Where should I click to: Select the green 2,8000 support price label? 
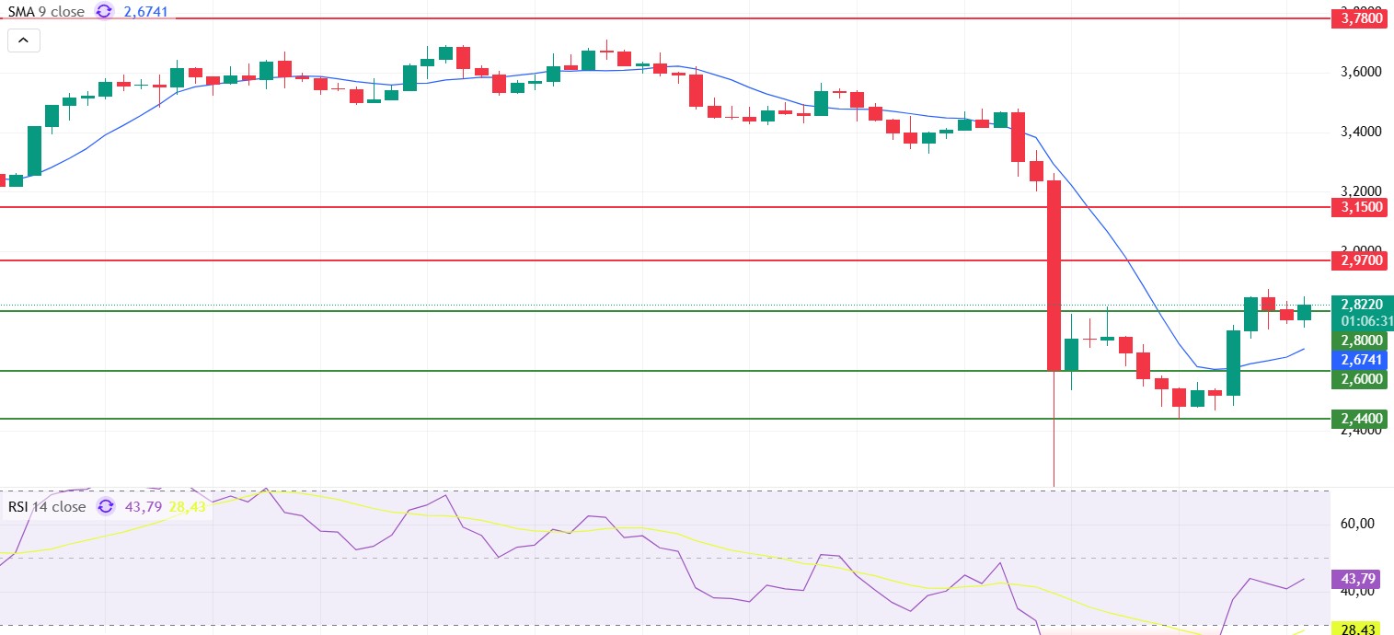1363,340
